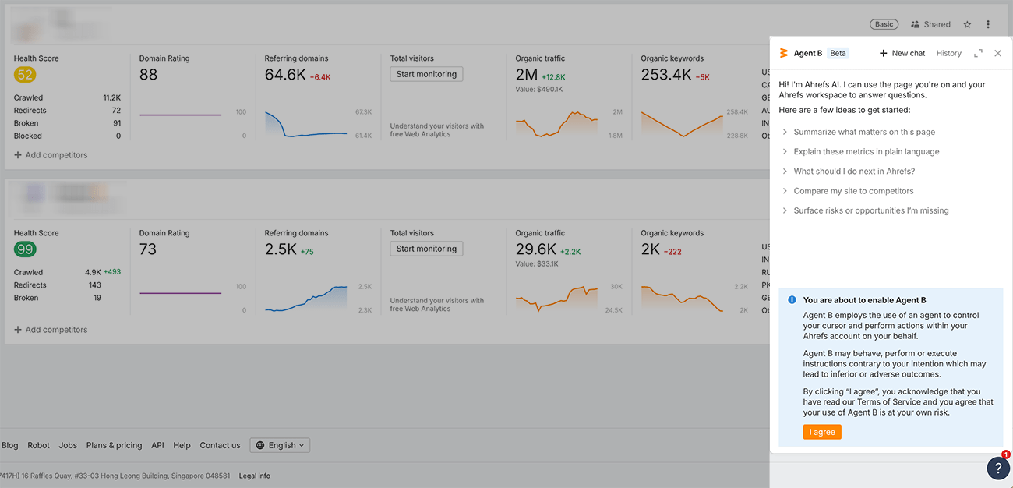1013x488 pixels.
Task: Click the globe icon in the language selector
Action: tap(260, 445)
